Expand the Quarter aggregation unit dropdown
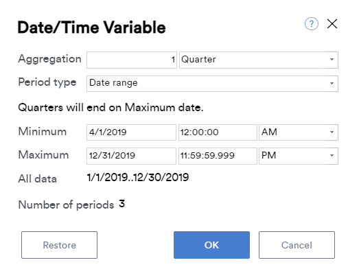Viewport: 348px width, 269px height. (259, 60)
